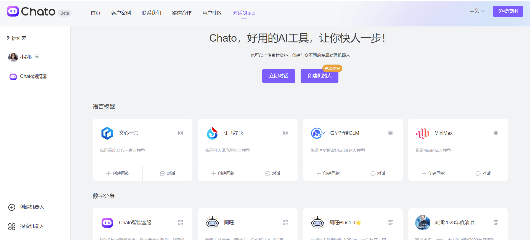Open QR code icon on MiniMax card
The height and width of the screenshot is (240, 530).
[x=496, y=133]
